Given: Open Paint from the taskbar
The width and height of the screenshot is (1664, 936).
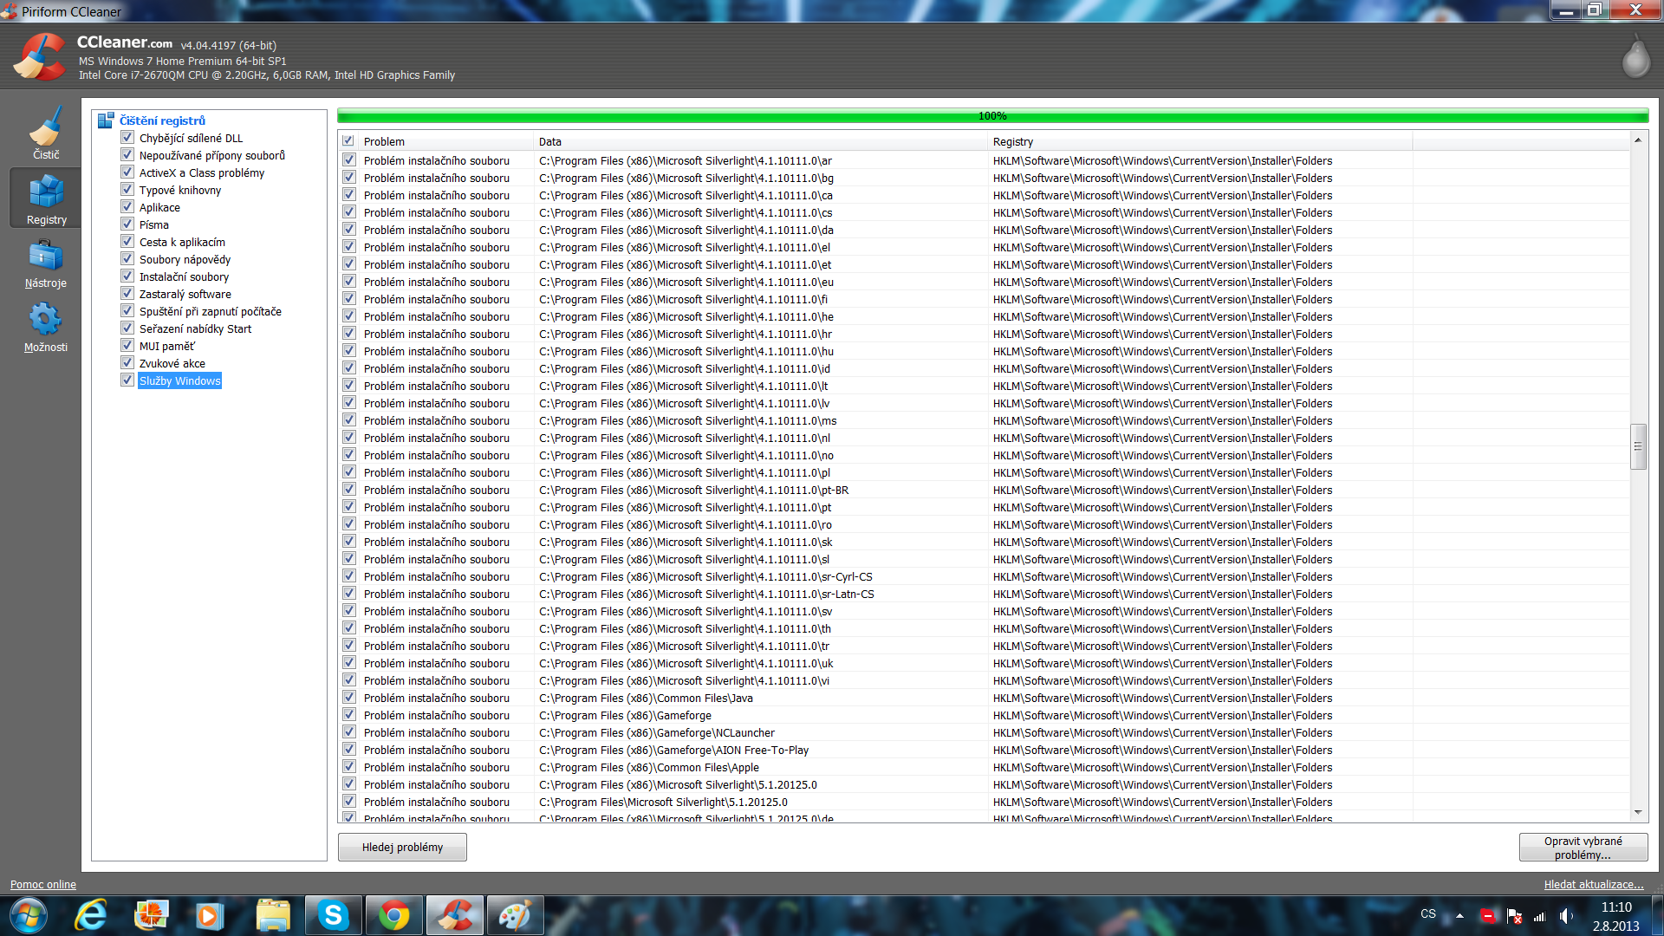Looking at the screenshot, I should pyautogui.click(x=515, y=915).
